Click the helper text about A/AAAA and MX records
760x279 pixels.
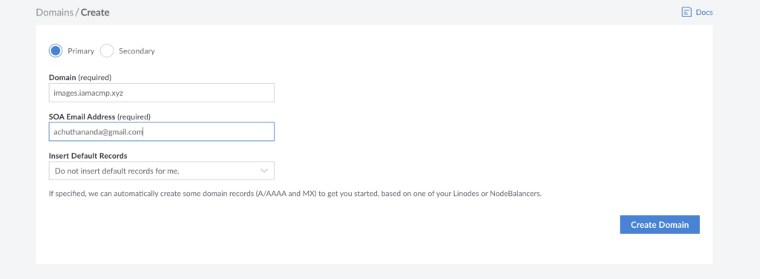point(295,194)
